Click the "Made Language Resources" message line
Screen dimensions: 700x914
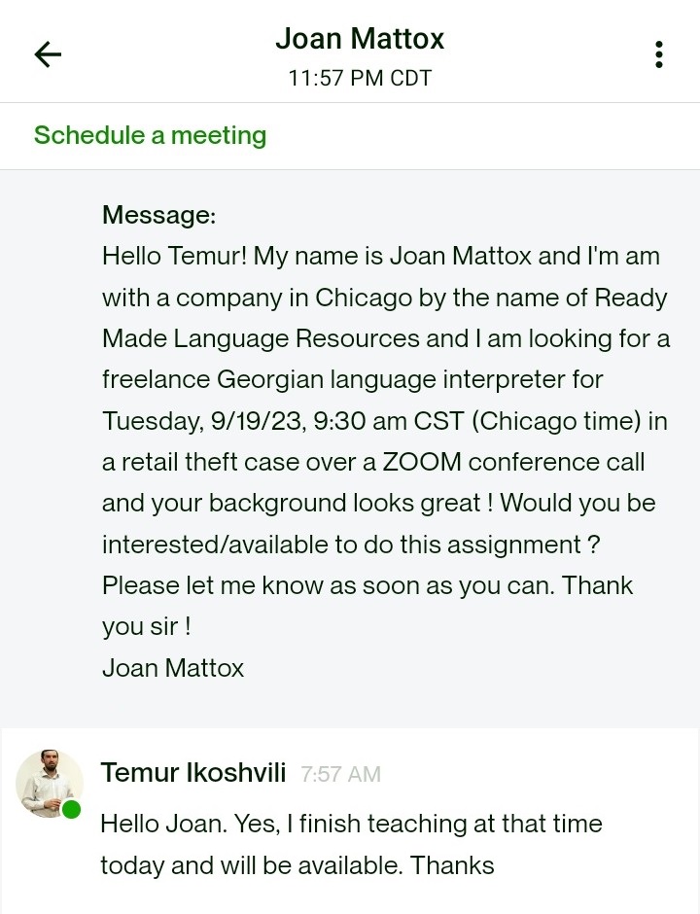point(385,339)
